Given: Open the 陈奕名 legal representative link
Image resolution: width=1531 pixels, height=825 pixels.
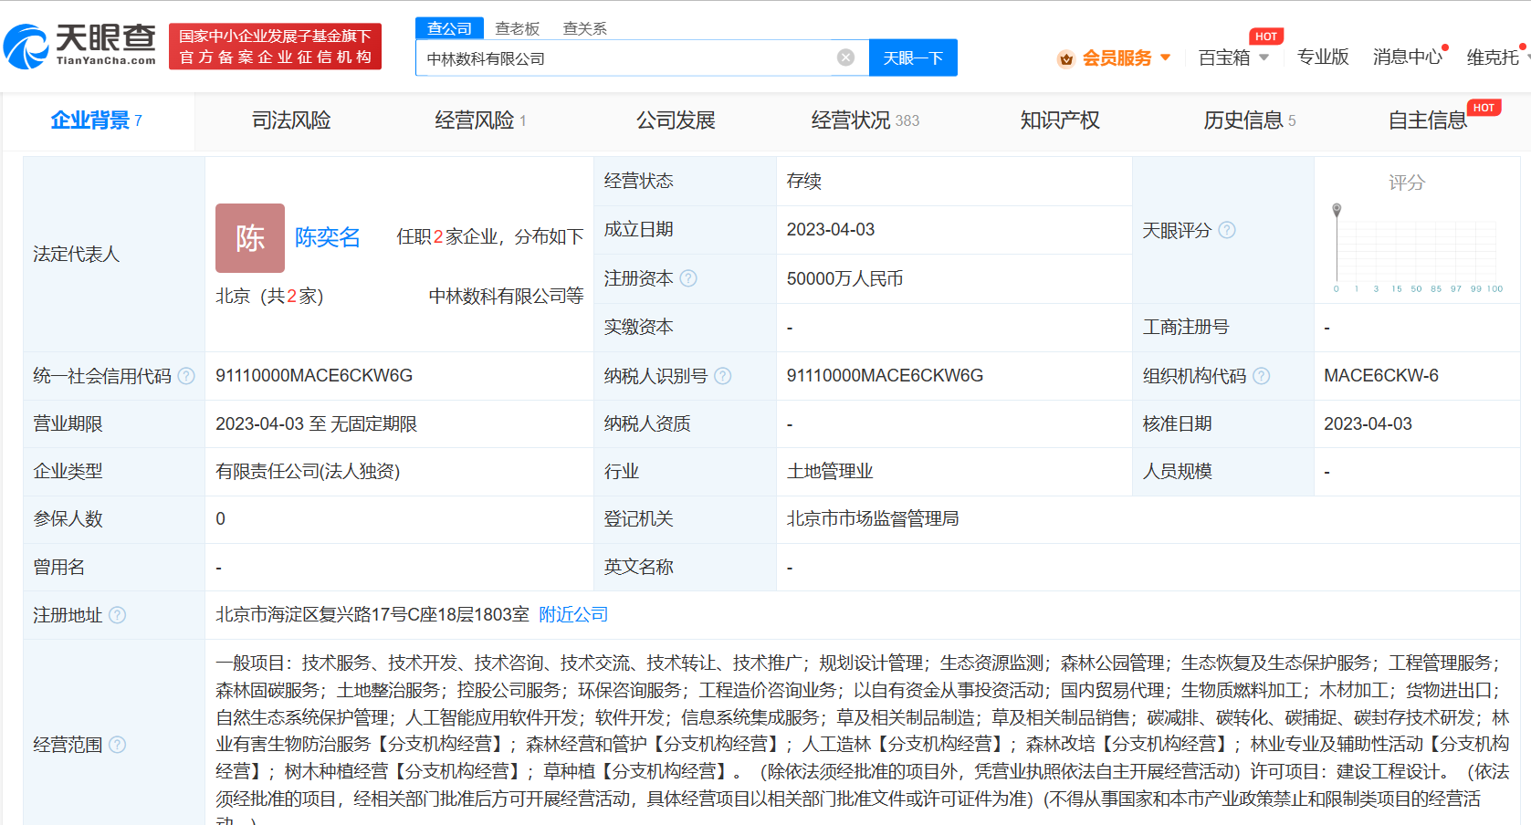Looking at the screenshot, I should 328,237.
